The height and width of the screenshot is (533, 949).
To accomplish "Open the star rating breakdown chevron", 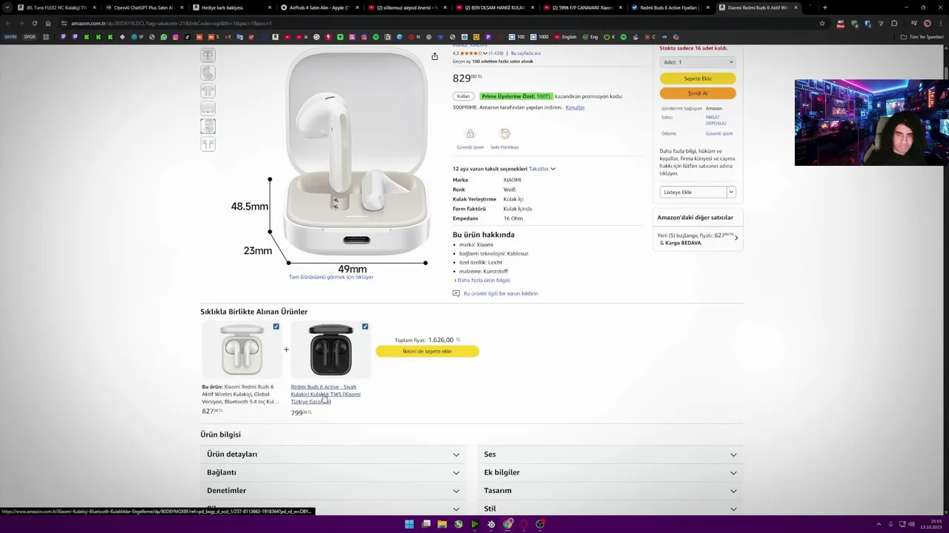I will (485, 53).
